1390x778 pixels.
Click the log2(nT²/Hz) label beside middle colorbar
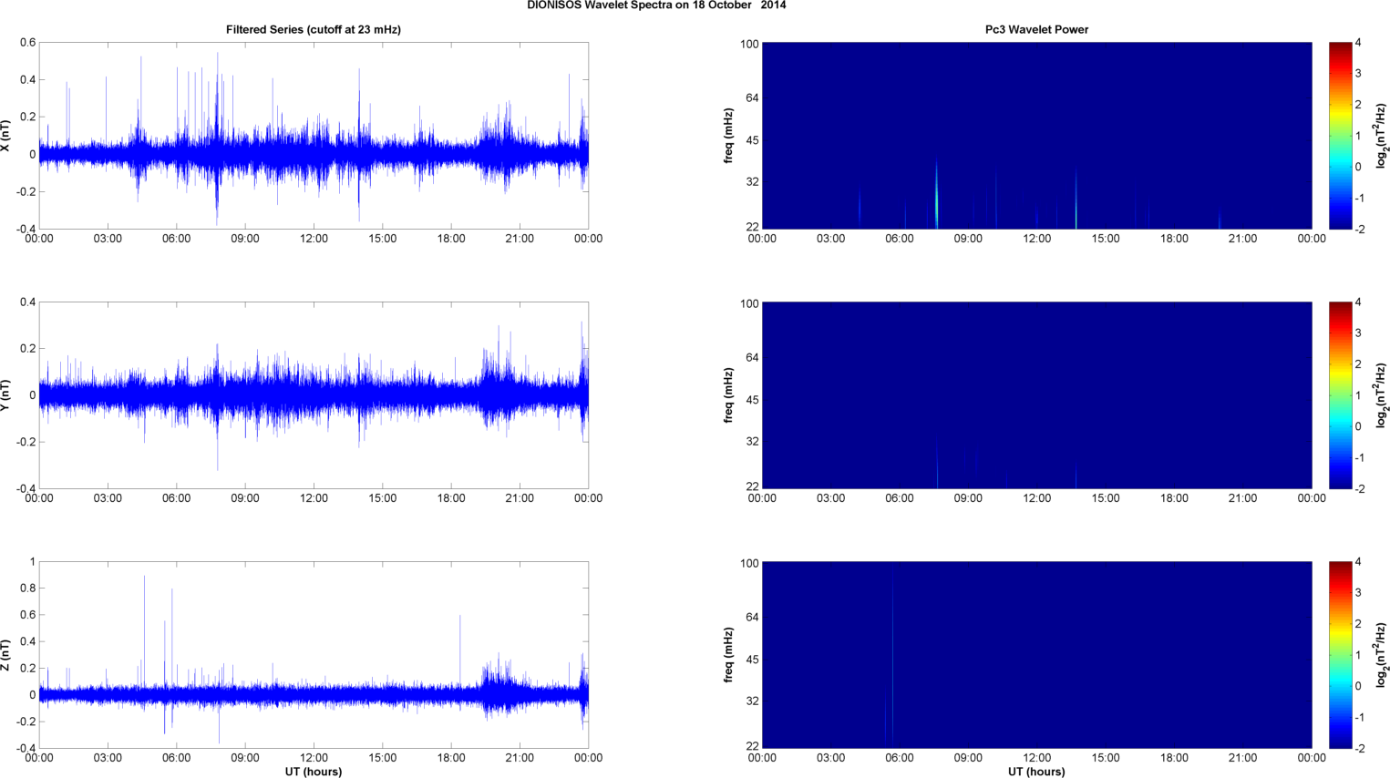coord(1381,395)
